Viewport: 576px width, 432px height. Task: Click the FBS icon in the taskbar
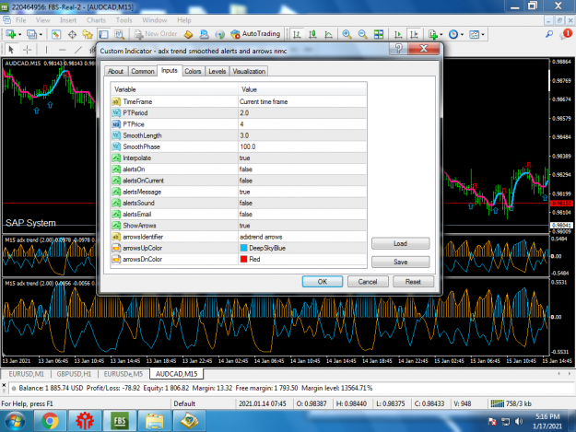pos(120,421)
